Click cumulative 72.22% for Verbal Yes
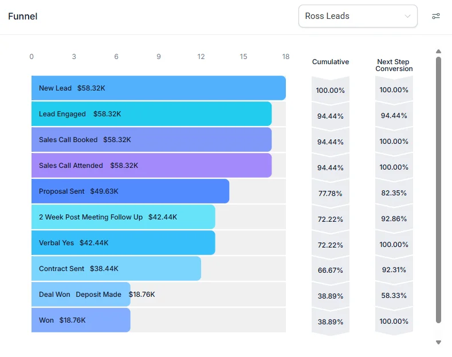Viewport: 452px width, 357px height. (331, 245)
